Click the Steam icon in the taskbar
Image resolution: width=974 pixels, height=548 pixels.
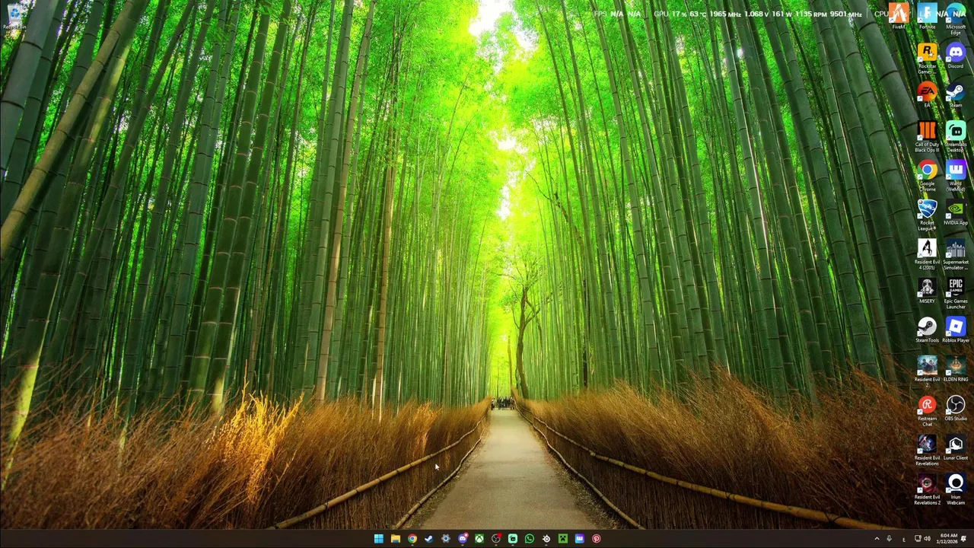click(x=428, y=539)
